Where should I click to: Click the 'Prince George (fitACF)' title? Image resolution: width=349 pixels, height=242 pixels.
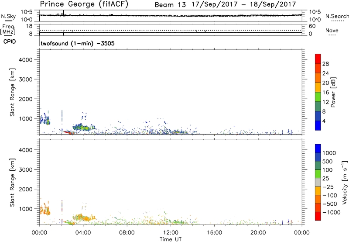coord(84,4)
